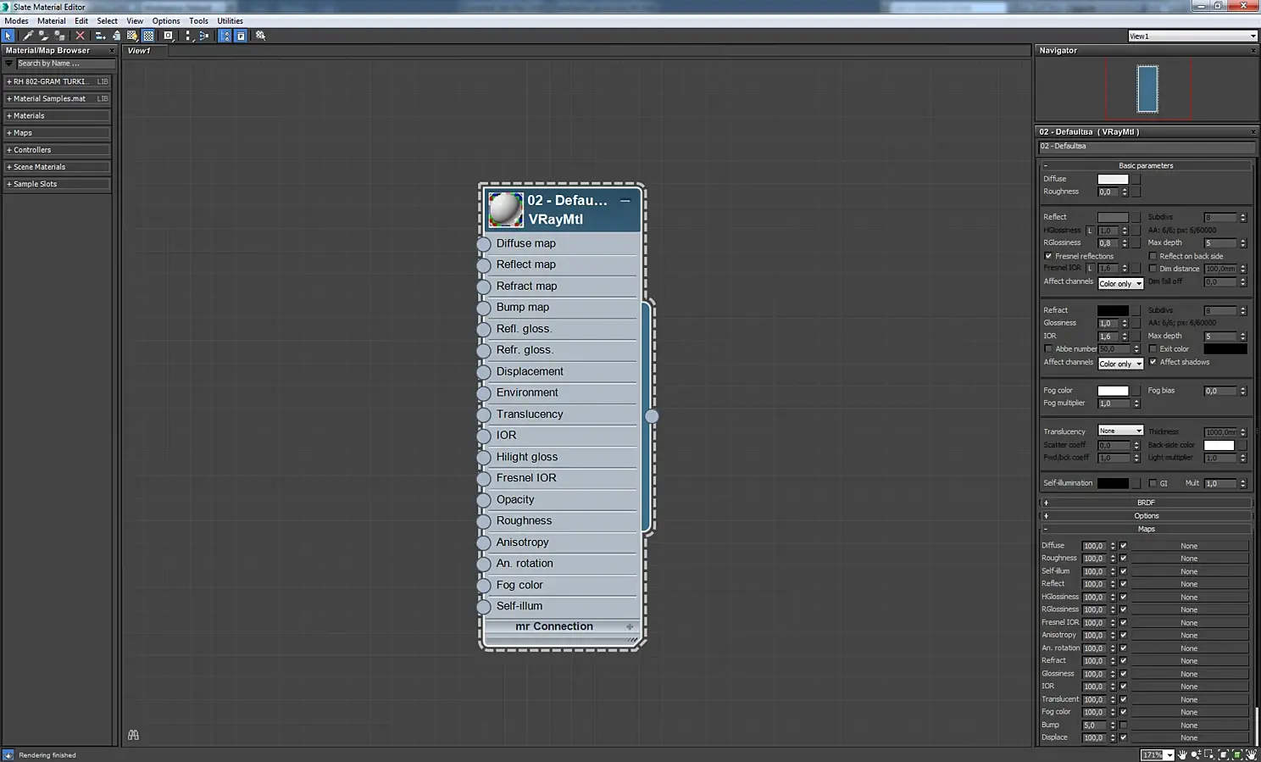This screenshot has height=762, width=1261.
Task: Click the mr Connection rollout bar on node
Action: click(560, 627)
